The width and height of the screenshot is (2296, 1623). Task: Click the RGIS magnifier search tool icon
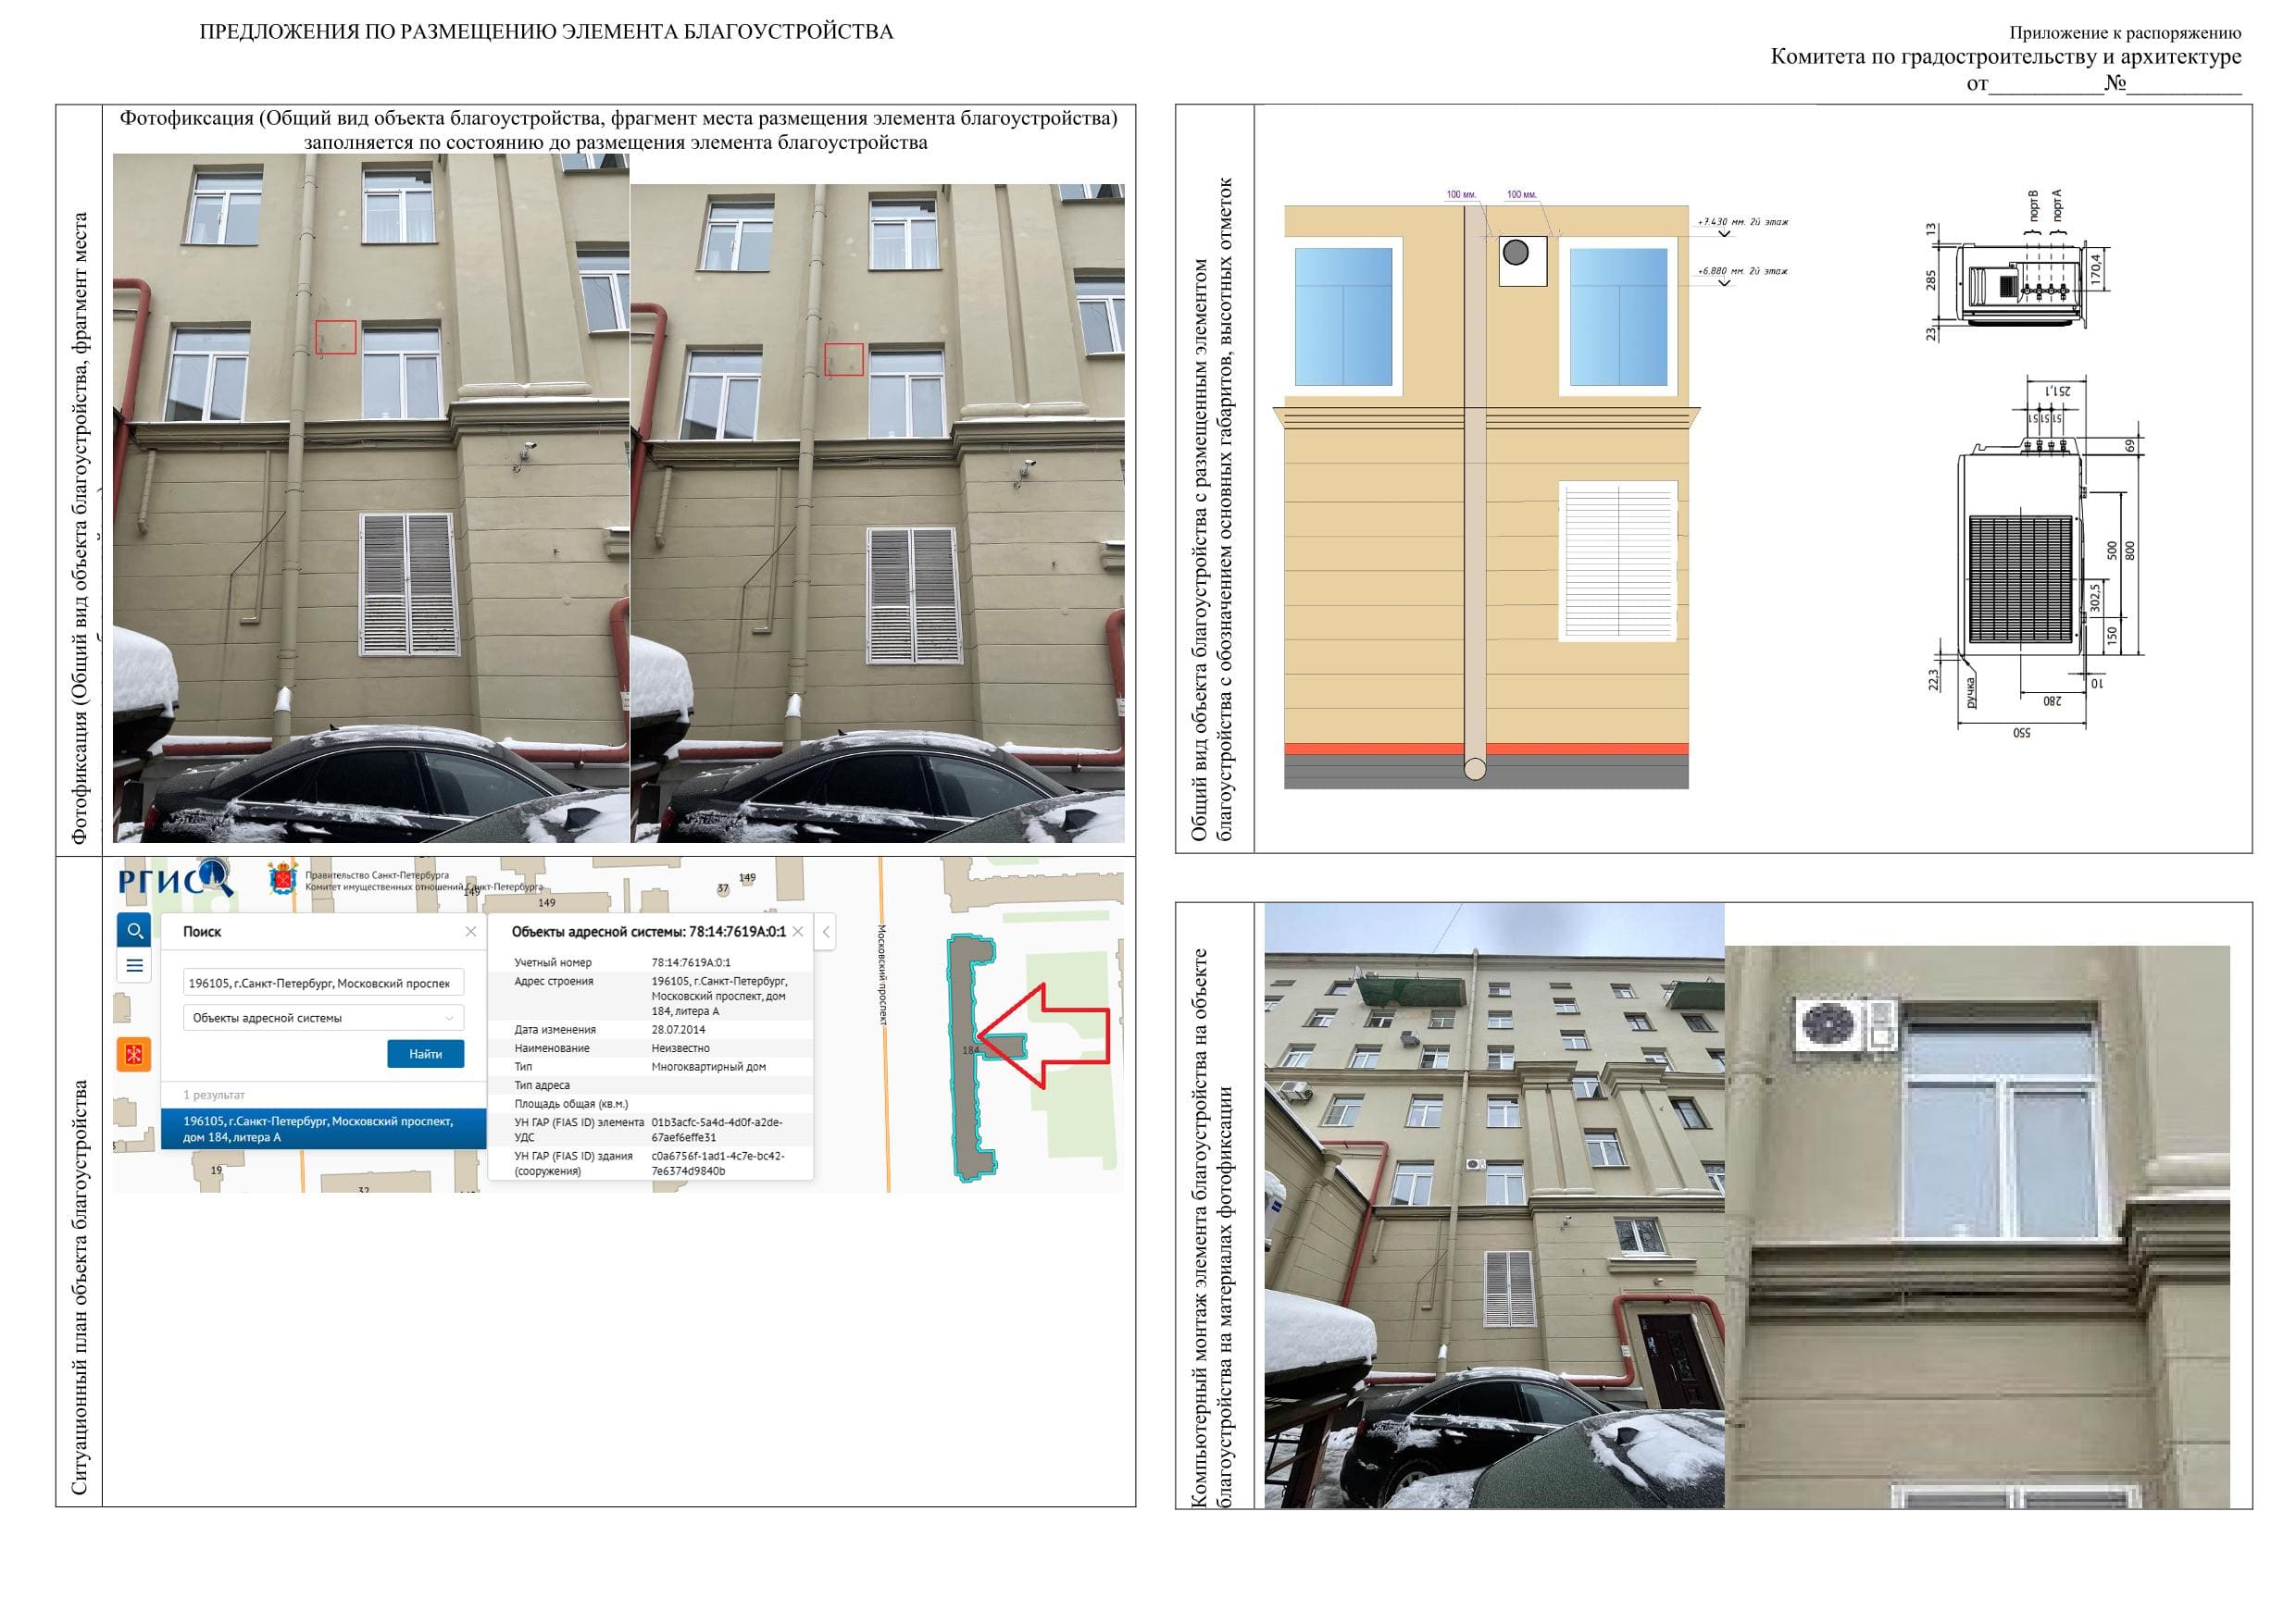point(134,931)
